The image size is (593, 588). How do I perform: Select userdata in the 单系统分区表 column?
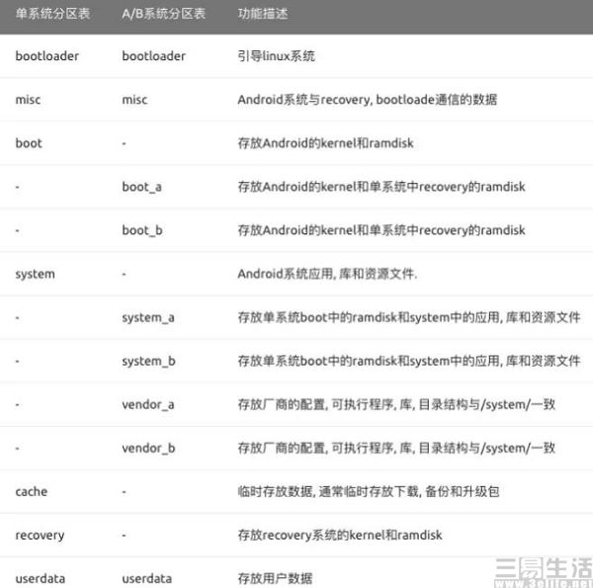tap(41, 578)
